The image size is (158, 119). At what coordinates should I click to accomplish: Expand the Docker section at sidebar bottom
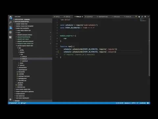tap(33, 101)
